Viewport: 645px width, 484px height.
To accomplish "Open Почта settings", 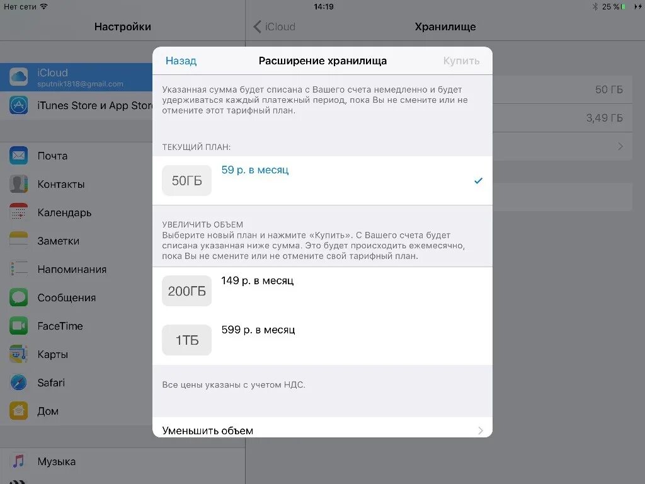I will (76, 156).
